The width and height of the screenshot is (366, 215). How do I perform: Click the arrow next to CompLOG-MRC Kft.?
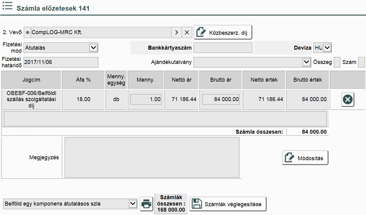click(x=176, y=32)
